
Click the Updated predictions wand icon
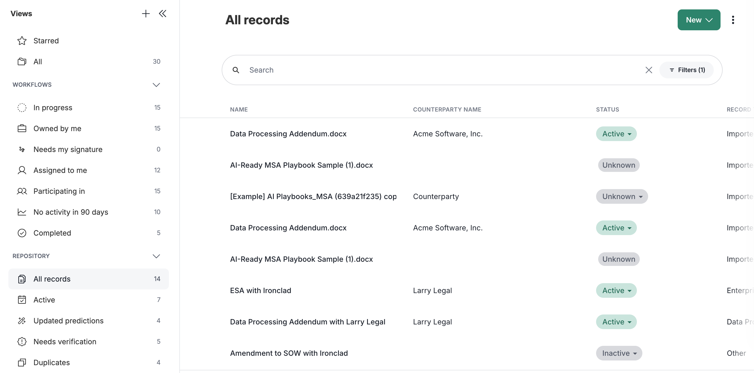tap(22, 321)
